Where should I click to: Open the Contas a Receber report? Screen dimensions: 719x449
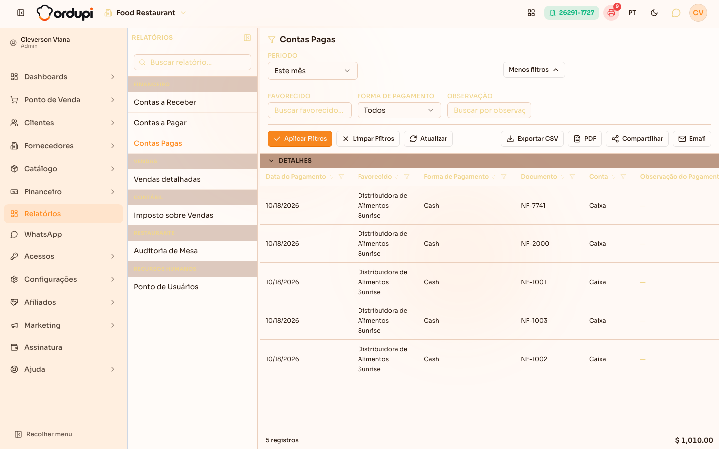(x=192, y=102)
